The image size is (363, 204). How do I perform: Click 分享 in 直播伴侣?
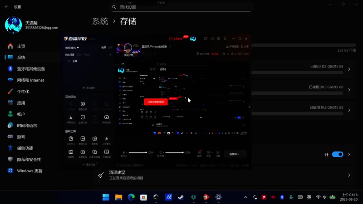pyautogui.click(x=245, y=47)
